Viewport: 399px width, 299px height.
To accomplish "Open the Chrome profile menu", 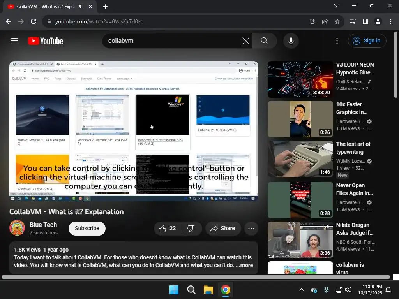I will (378, 22).
